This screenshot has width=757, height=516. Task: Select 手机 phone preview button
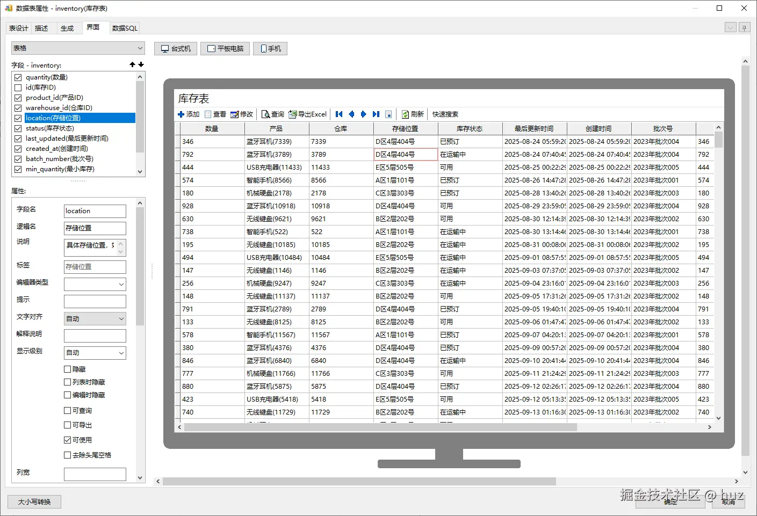coord(270,48)
